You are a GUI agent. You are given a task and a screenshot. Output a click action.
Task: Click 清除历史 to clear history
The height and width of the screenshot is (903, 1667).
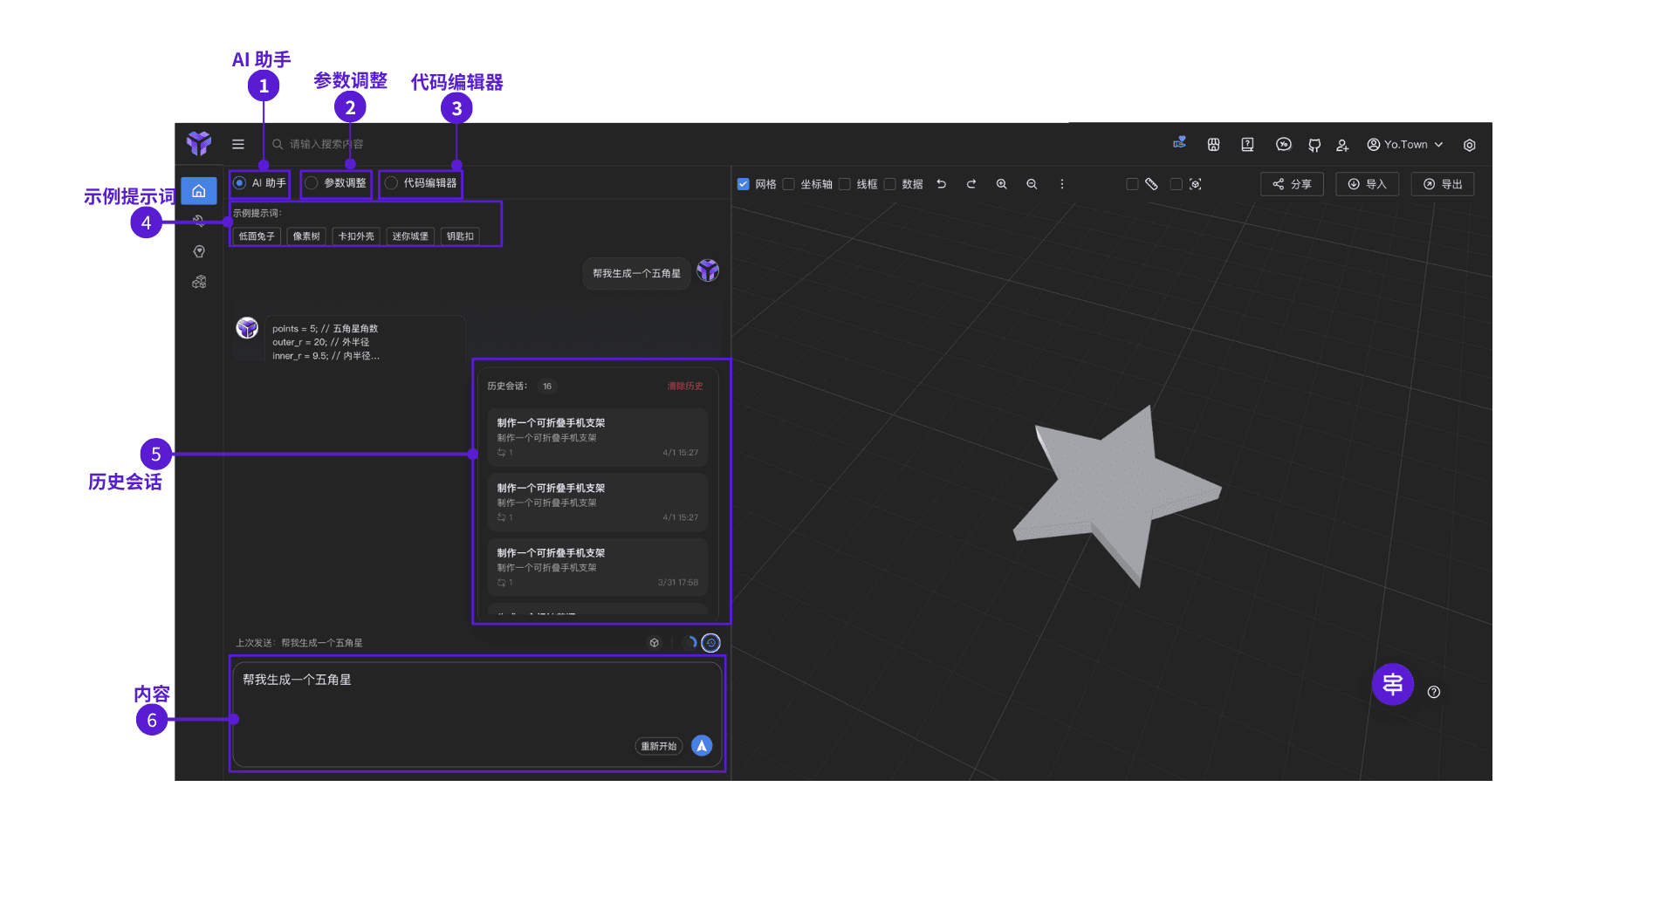click(685, 386)
